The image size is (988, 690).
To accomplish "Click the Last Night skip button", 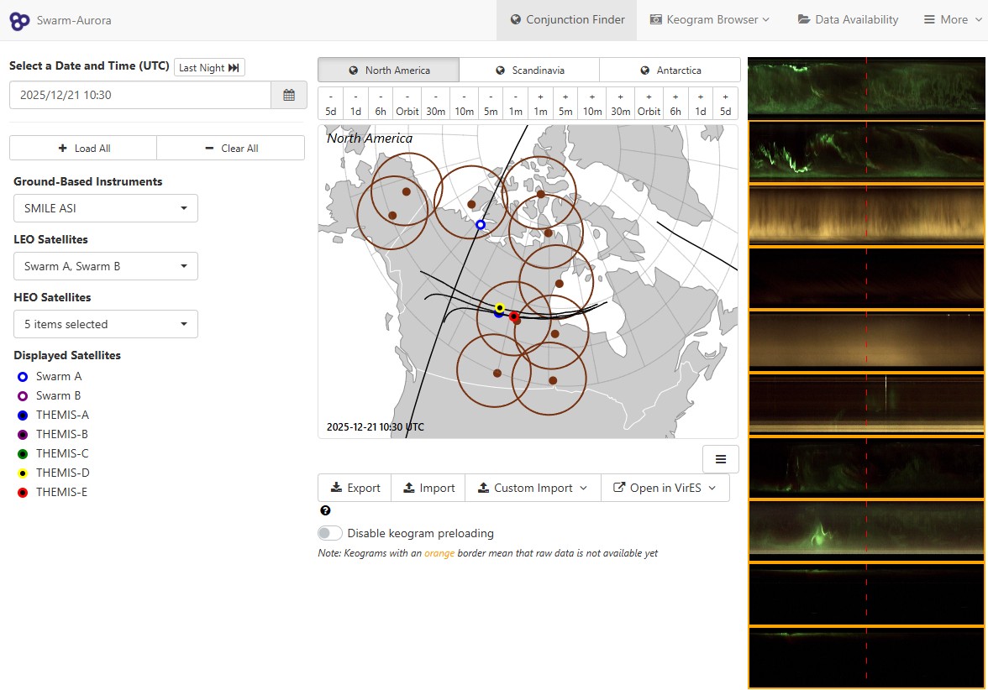I will point(208,68).
